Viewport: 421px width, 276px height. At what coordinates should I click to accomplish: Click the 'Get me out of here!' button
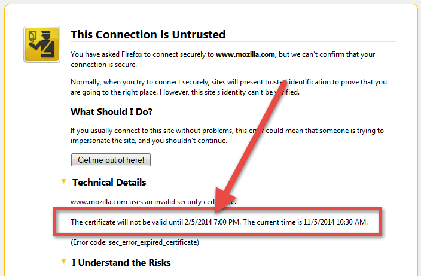[111, 160]
